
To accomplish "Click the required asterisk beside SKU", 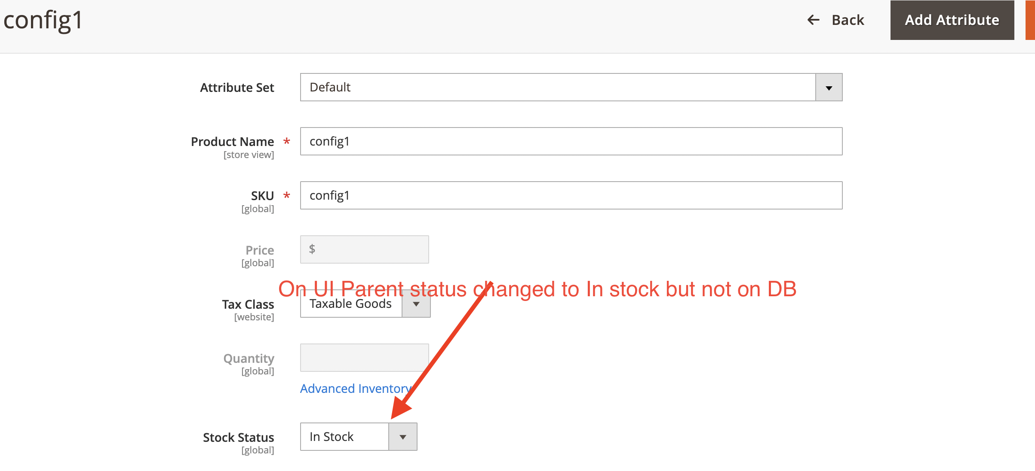I will point(286,195).
